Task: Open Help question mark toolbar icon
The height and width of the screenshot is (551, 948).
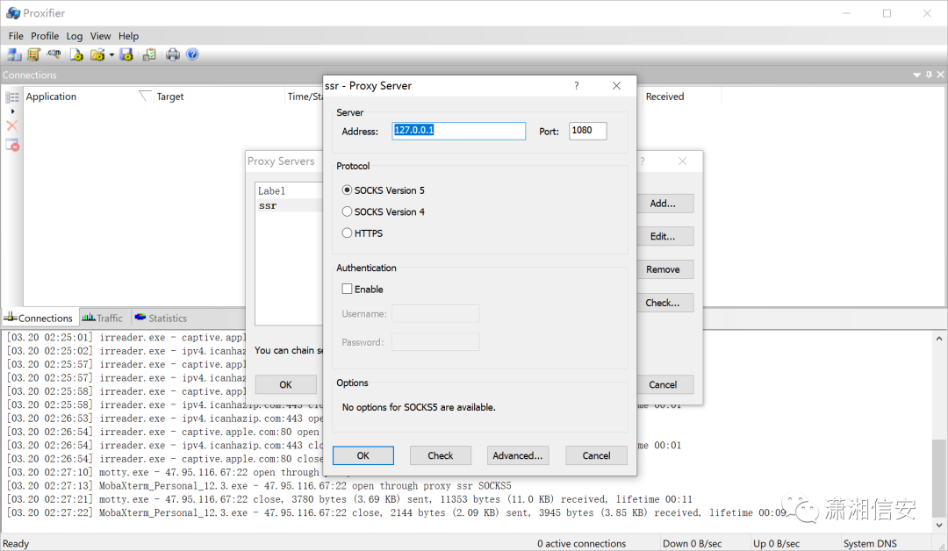Action: 192,55
